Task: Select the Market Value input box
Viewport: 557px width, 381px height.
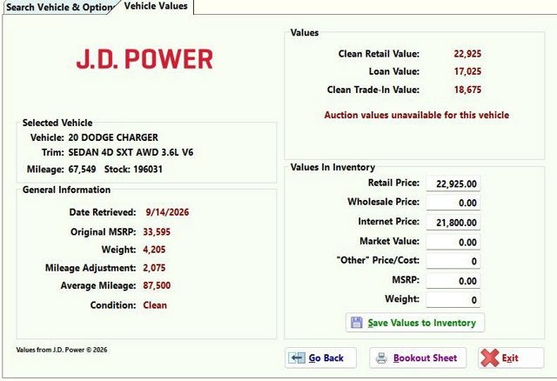Action: (x=453, y=242)
